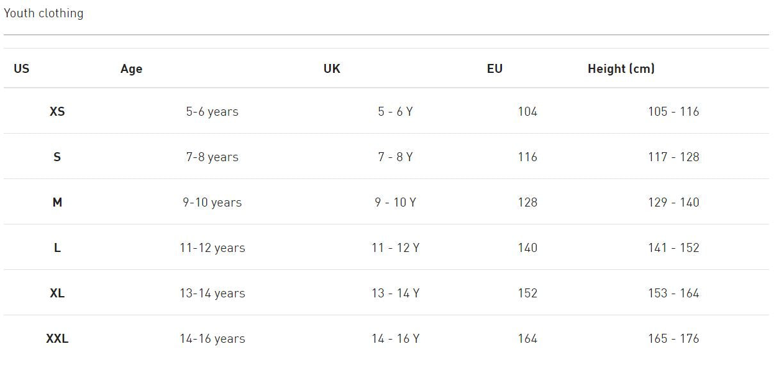Click the M size row label
Viewport: 778px width, 369px height.
pyautogui.click(x=57, y=202)
